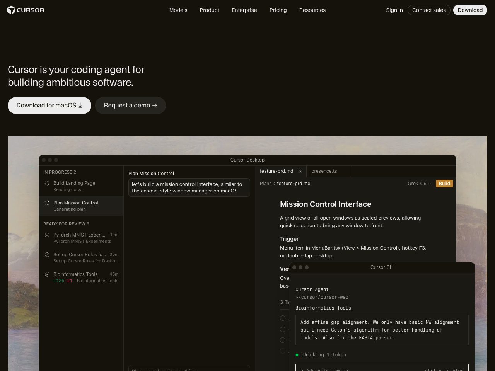Click the Cursor logo in the header

26,10
